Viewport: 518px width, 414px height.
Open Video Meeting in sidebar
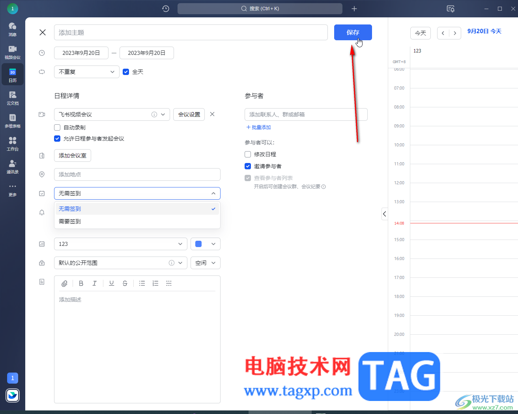tap(13, 52)
